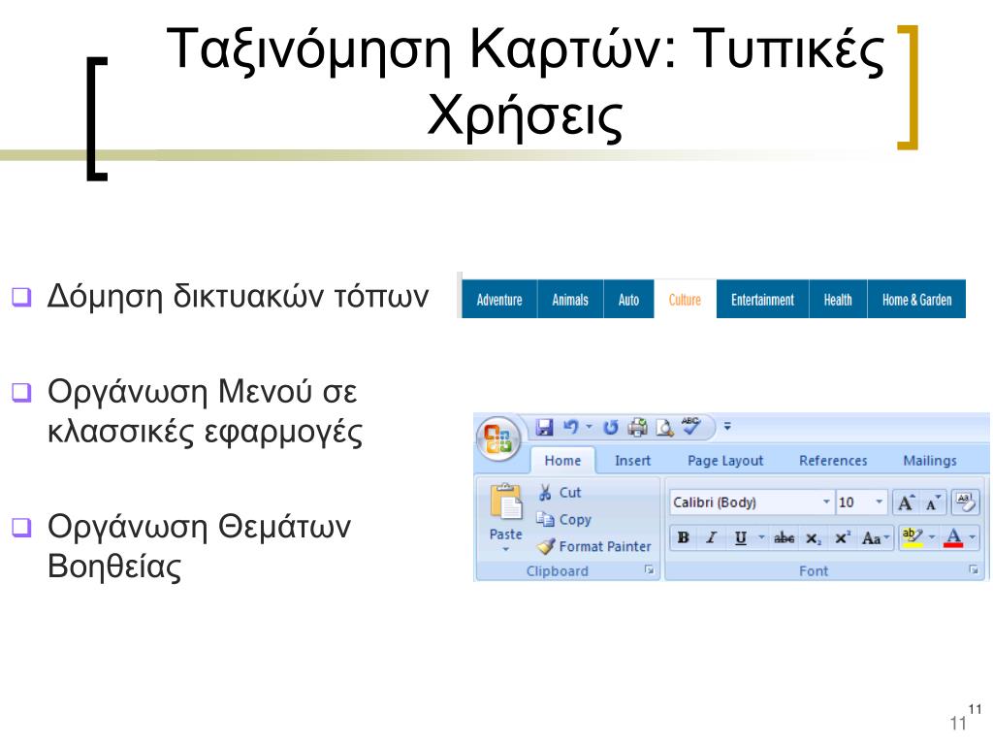Click the red font color A swatch
This screenshot has height=745, width=993.
953,537
